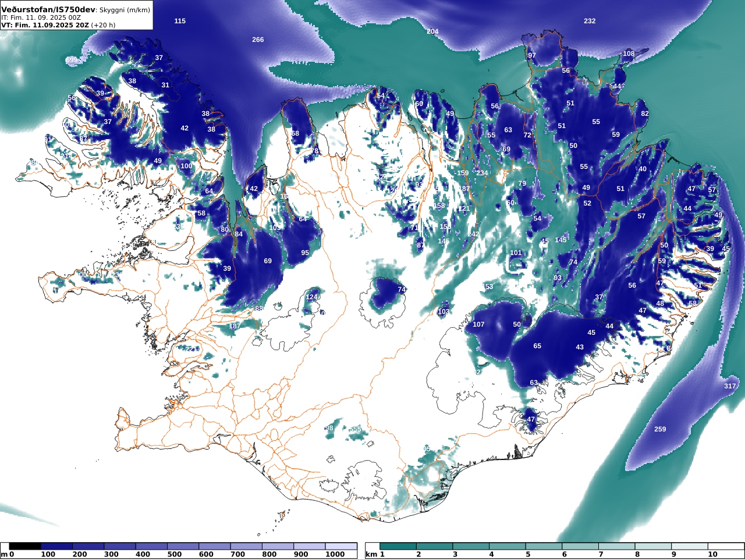Click the 159 value on the map
745x559 pixels.
[x=463, y=173]
